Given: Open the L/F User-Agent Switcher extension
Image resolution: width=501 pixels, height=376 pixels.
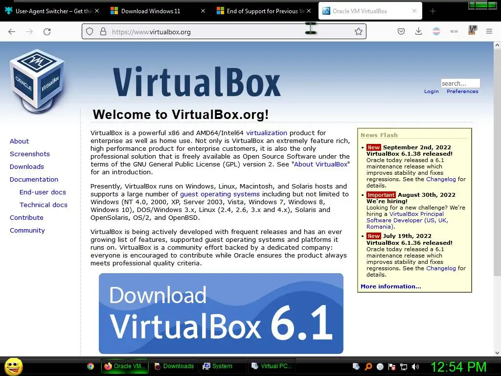Looking at the screenshot, I should coord(472,30).
